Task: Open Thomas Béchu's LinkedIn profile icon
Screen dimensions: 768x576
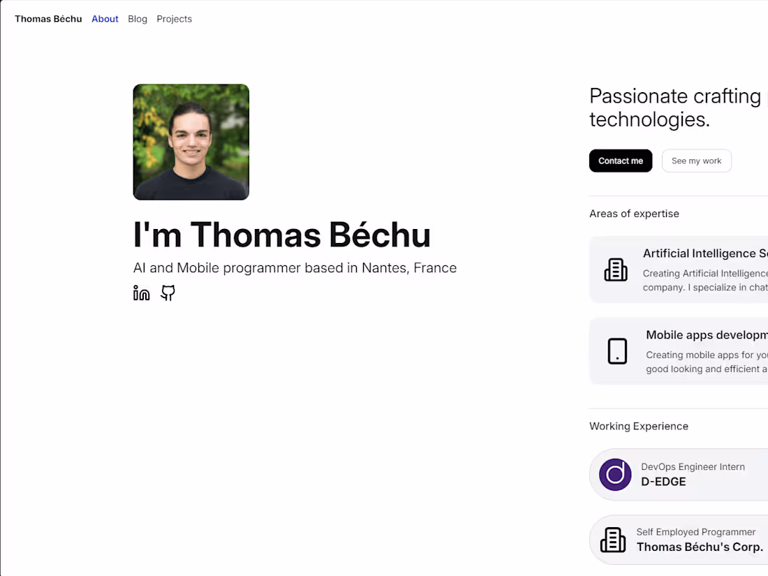Action: coord(141,293)
